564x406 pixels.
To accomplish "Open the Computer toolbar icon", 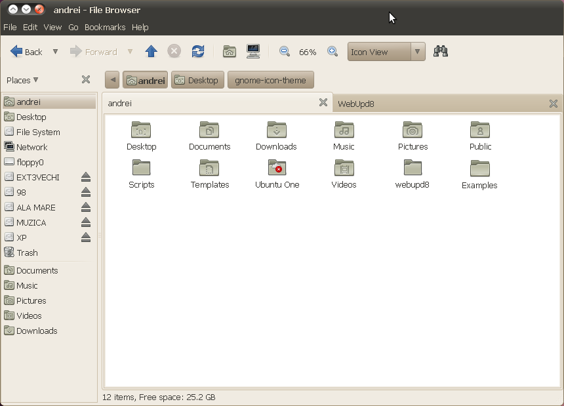I will point(253,51).
